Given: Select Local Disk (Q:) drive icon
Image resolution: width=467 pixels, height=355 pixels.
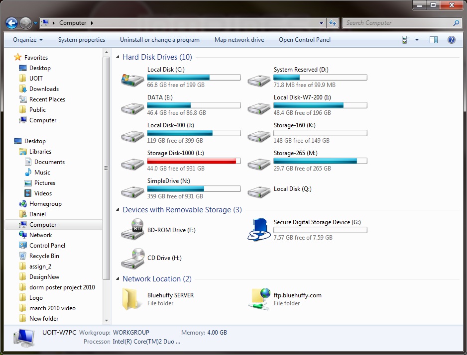Looking at the screenshot, I should [x=259, y=192].
